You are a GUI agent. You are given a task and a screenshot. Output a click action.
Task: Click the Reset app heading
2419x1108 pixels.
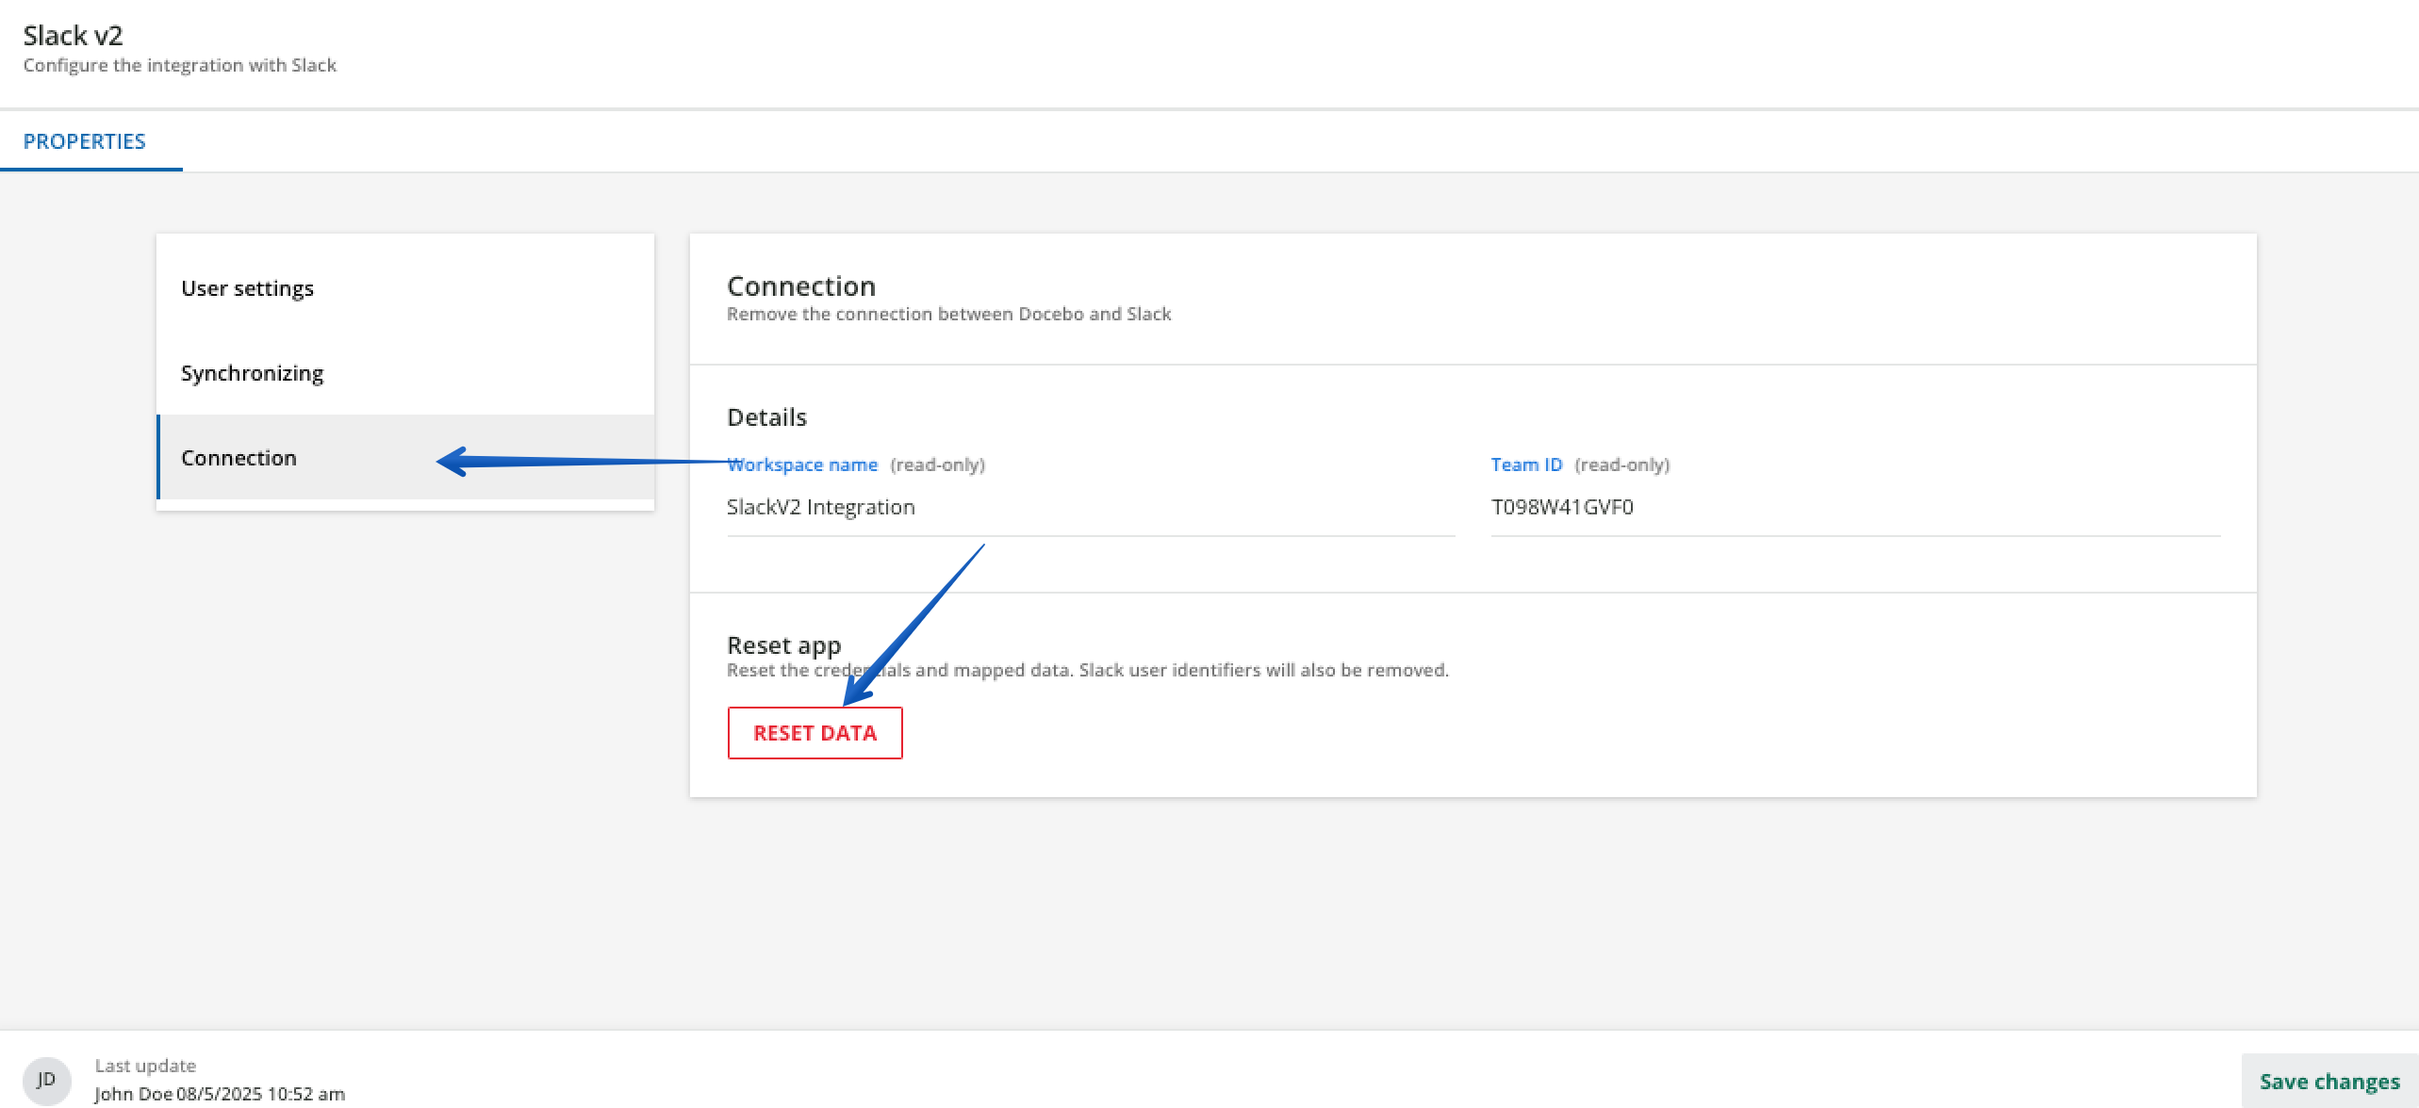783,644
